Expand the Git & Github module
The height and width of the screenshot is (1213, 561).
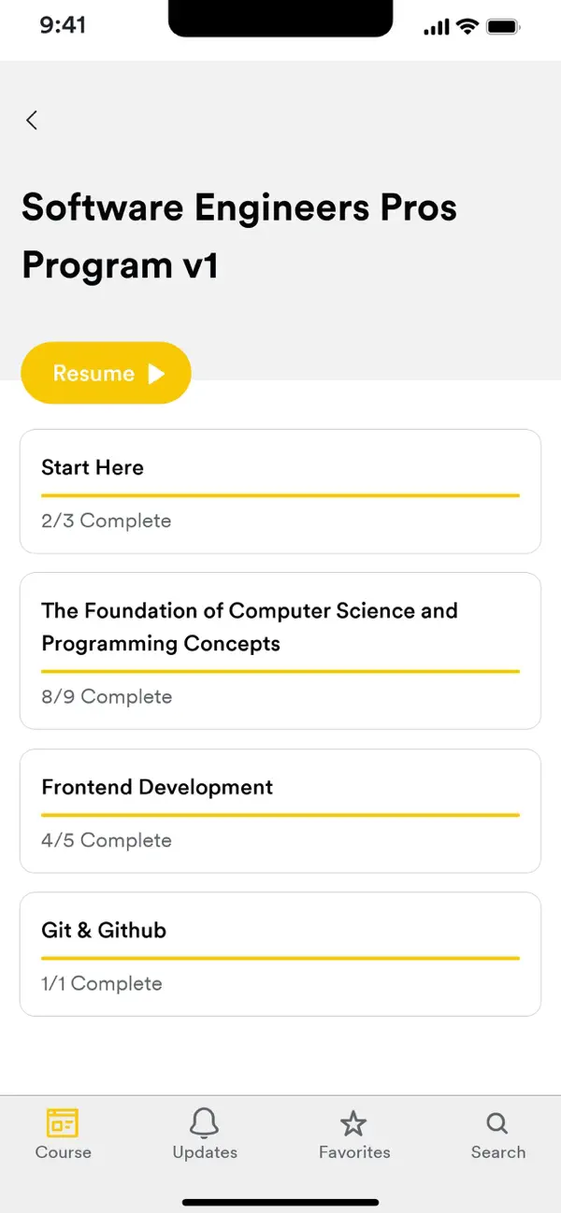click(x=280, y=953)
